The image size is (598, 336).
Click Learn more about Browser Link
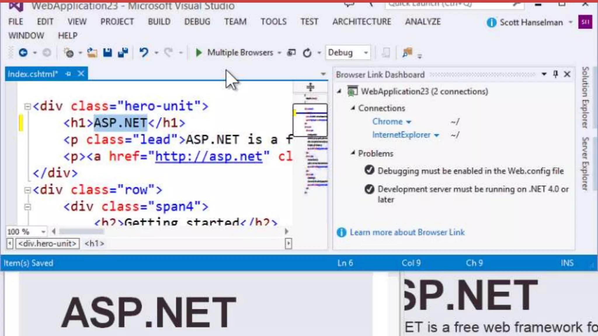(x=407, y=232)
